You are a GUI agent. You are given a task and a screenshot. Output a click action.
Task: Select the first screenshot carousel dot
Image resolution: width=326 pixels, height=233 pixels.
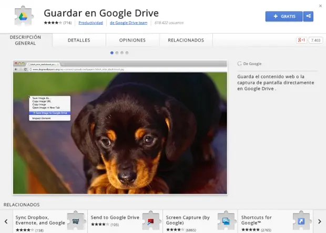click(112, 52)
